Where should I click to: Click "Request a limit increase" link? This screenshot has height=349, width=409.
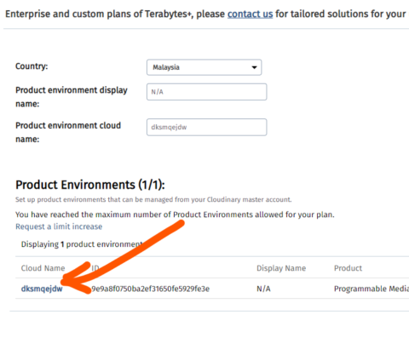[59, 226]
